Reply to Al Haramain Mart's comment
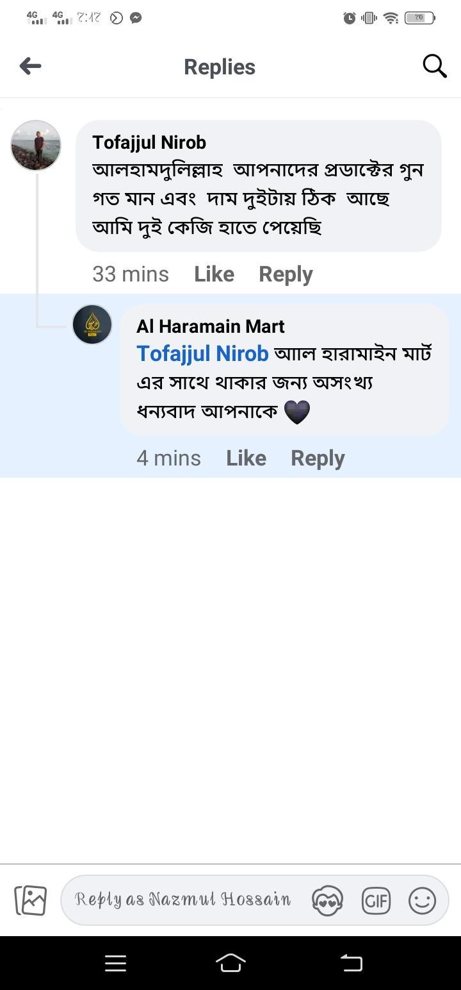Image resolution: width=461 pixels, height=990 pixels. pos(318,458)
